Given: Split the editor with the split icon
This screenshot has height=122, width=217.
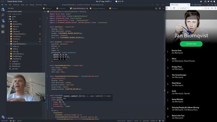Looking at the screenshot, I should point(160,8).
